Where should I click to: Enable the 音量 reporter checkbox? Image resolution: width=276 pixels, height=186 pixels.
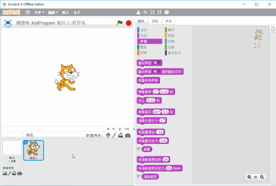click(138, 149)
